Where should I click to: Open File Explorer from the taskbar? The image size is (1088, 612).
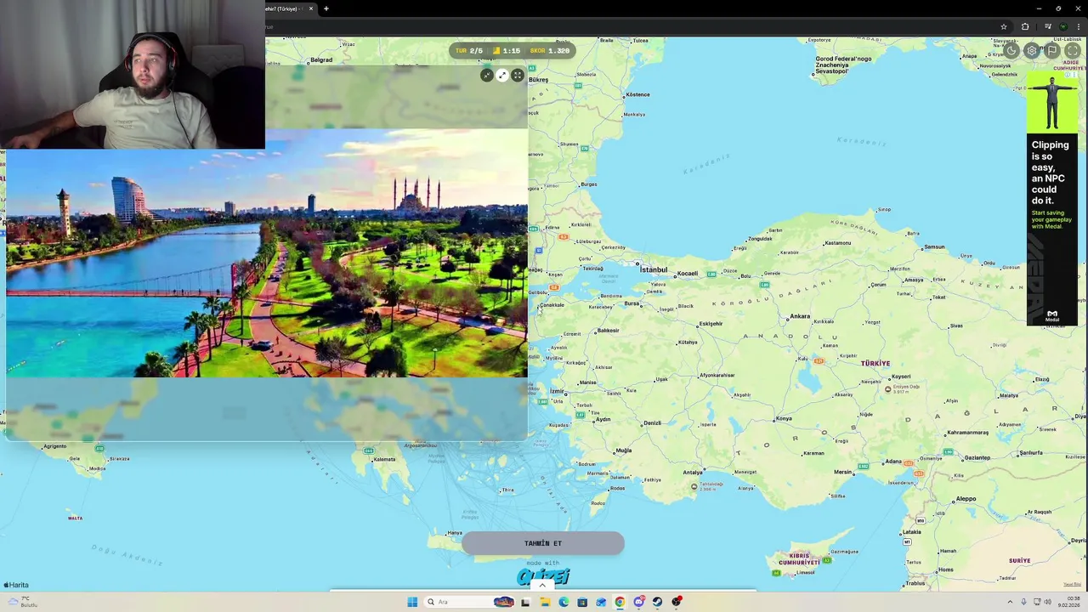[x=545, y=602]
